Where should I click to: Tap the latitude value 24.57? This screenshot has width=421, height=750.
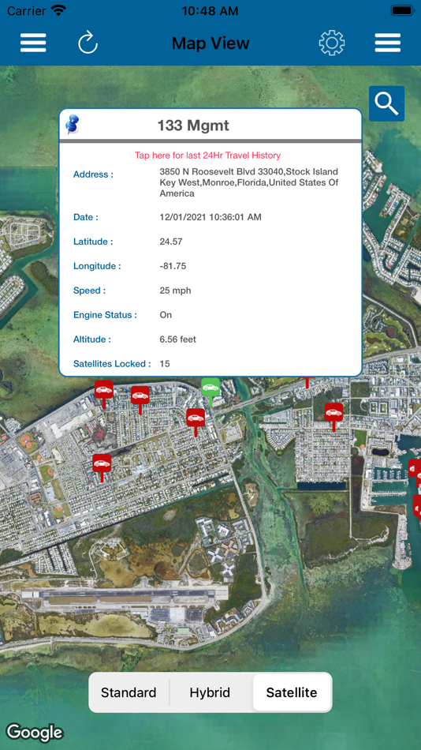coord(170,242)
